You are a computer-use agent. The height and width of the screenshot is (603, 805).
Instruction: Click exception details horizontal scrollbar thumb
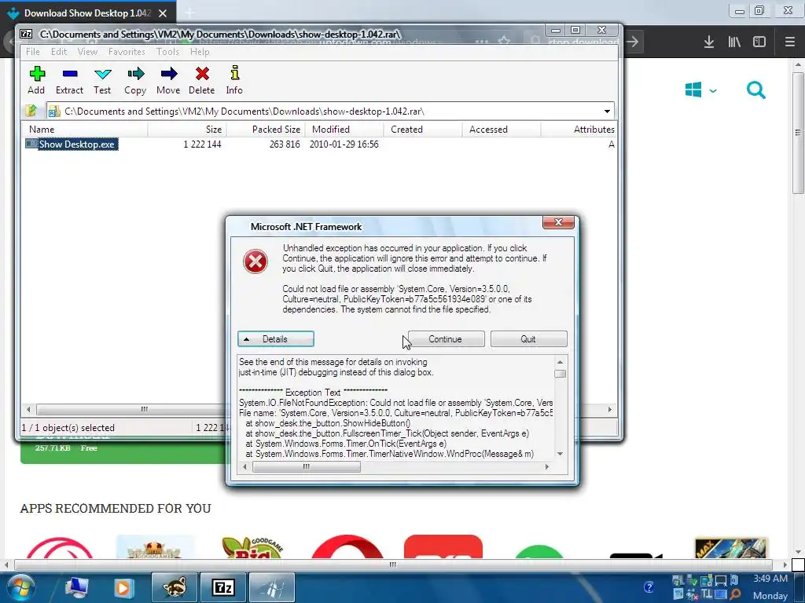tap(307, 466)
